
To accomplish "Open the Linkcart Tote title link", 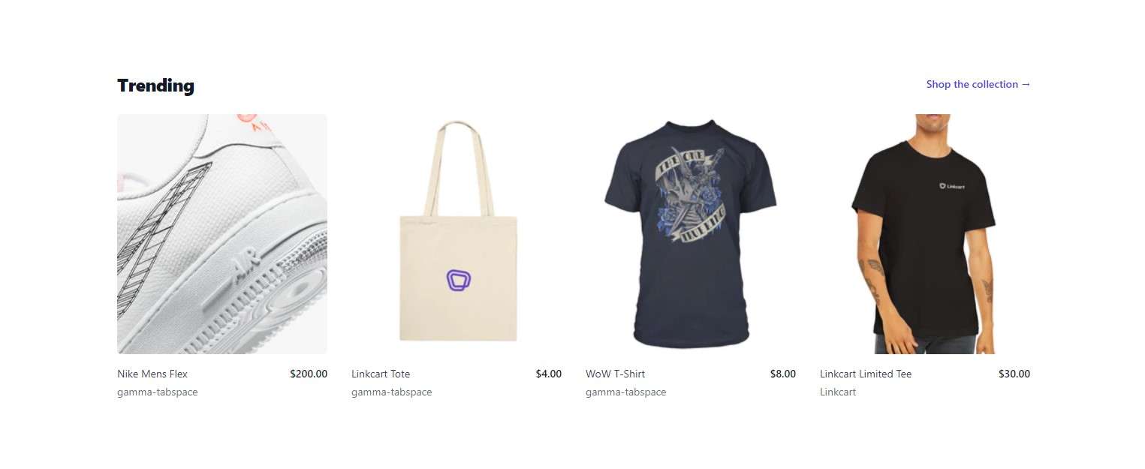I will click(x=381, y=374).
